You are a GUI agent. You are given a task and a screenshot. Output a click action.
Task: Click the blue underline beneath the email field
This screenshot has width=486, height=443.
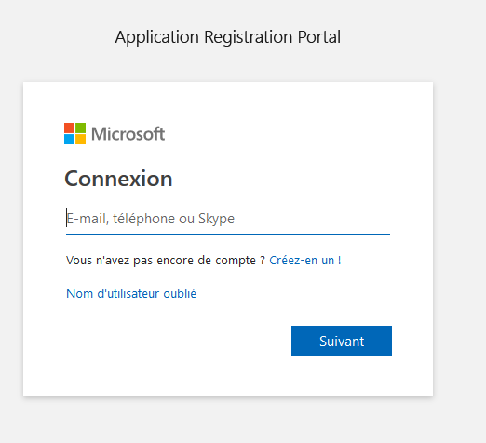pos(228,234)
